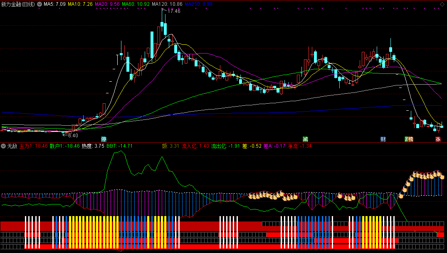The image size is (447, 253).
Task: Click the MA10: 7.26 label
Action: tap(80, 4)
